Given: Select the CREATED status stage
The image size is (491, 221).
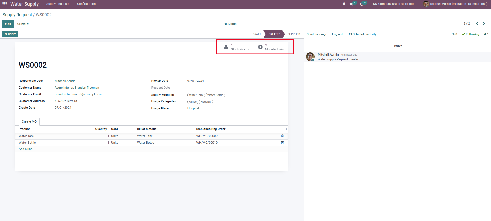Looking at the screenshot, I should [x=274, y=34].
